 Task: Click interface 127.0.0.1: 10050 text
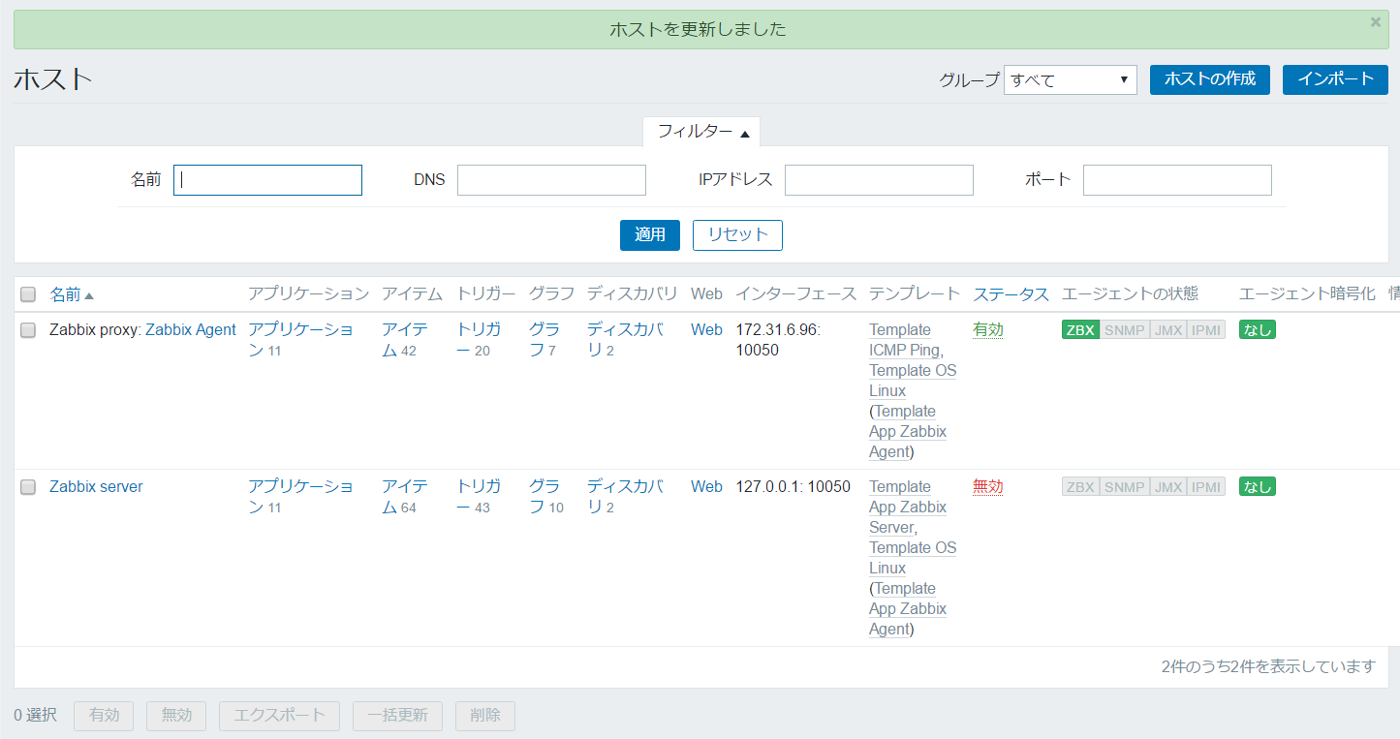pyautogui.click(x=793, y=487)
